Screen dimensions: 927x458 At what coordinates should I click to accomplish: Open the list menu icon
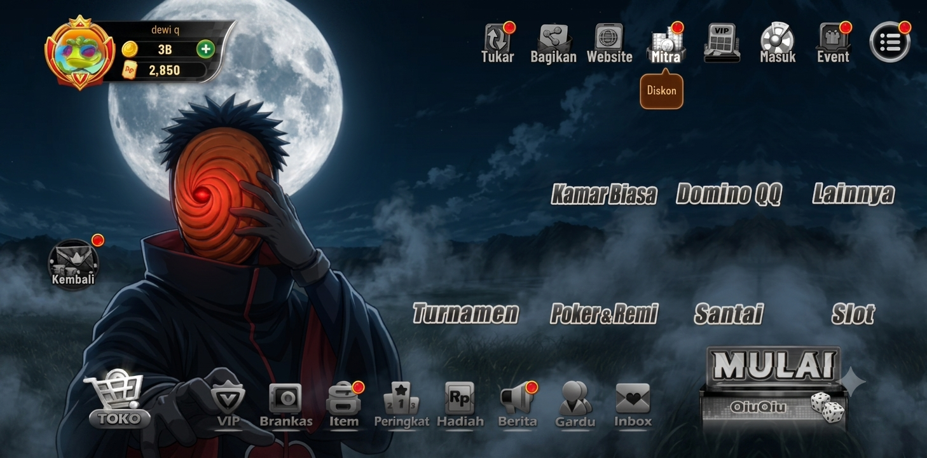(x=889, y=42)
